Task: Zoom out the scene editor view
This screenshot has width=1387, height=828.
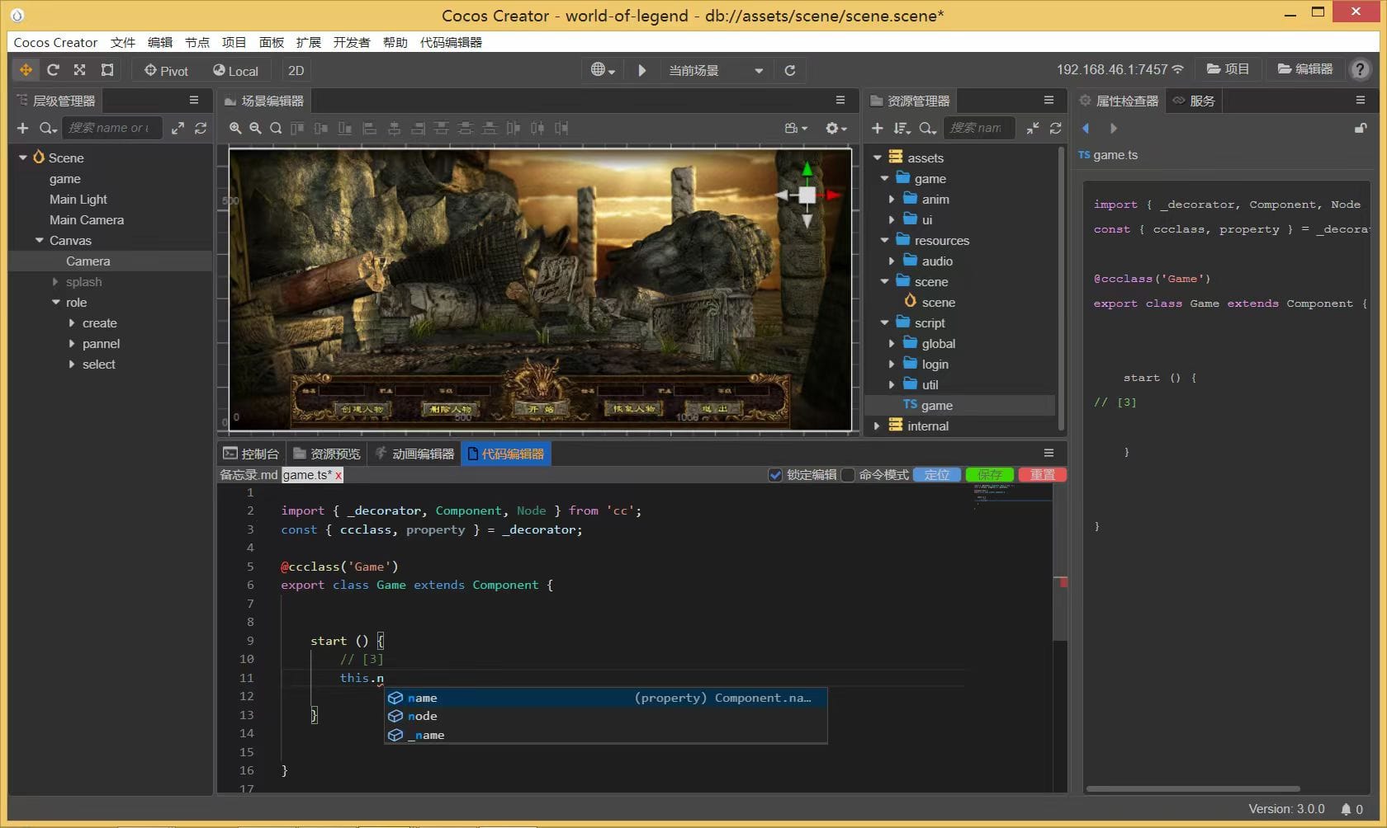Action: click(255, 128)
